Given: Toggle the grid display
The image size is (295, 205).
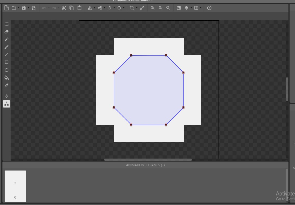Looking at the screenshot, I should (x=197, y=8).
